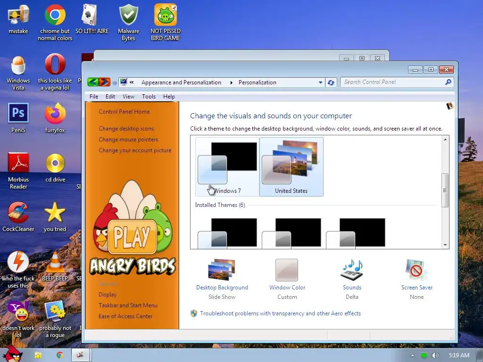Click the volume speaker tray icon
The height and width of the screenshot is (362, 483).
(x=435, y=355)
